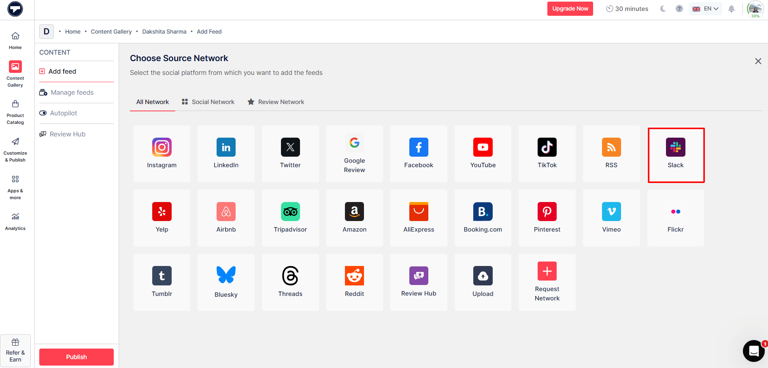The image size is (768, 368).
Task: Select the Vimeo network tile
Action: tap(611, 218)
